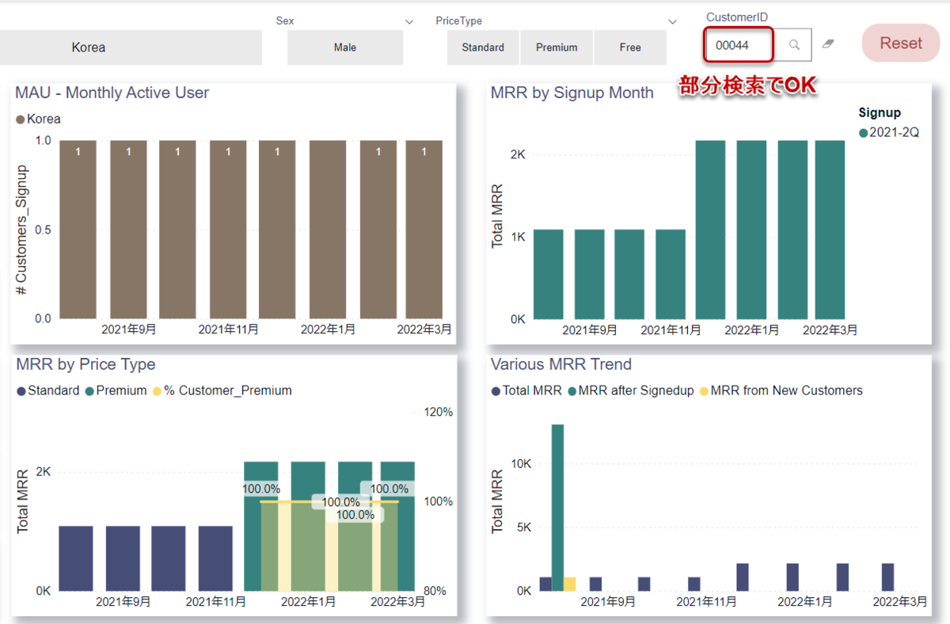950x624 pixels.
Task: Click the Standard legend dot in MRR by Price Type
Action: pos(21,391)
